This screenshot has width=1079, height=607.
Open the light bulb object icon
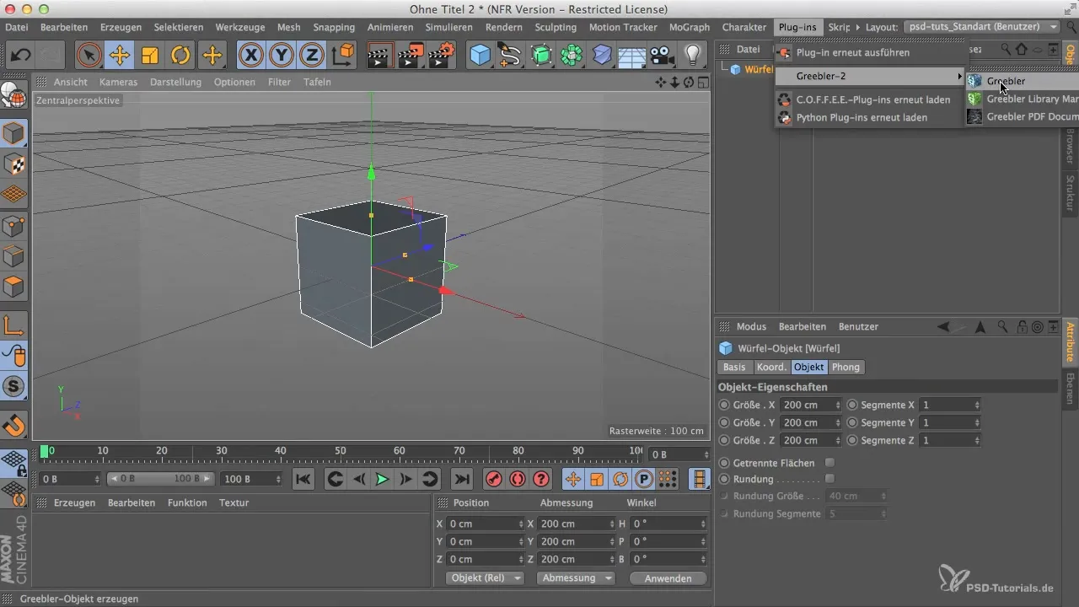point(693,56)
